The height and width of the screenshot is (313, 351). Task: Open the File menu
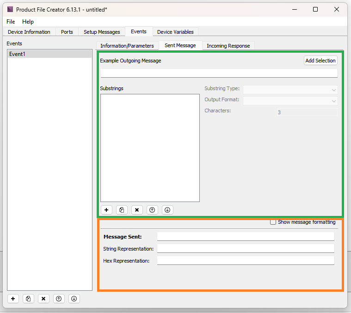coord(11,22)
